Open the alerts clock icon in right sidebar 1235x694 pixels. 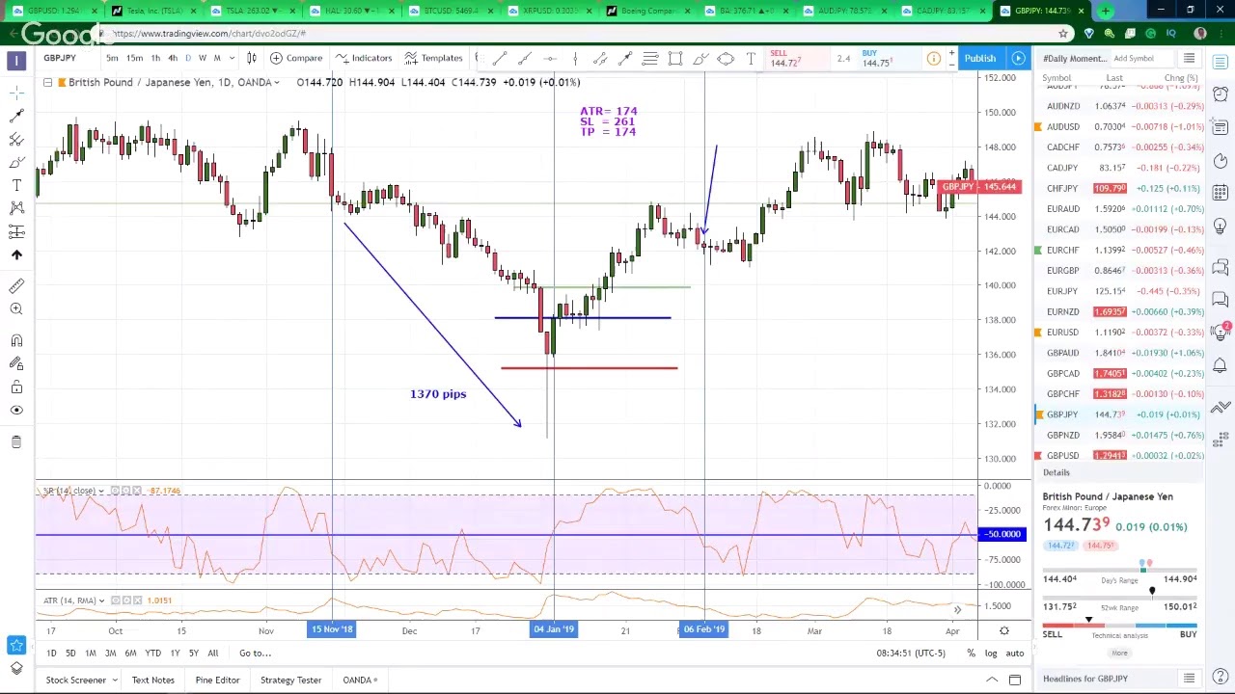coord(1221,94)
